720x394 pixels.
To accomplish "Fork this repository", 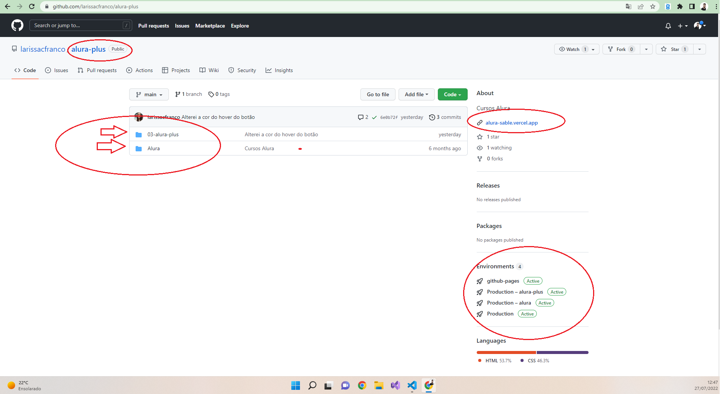I will point(621,49).
